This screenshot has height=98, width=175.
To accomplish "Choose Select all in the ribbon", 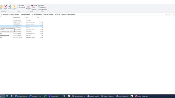I will pos(41,6).
